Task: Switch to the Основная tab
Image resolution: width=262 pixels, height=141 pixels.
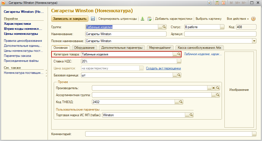Action: [x=60, y=48]
